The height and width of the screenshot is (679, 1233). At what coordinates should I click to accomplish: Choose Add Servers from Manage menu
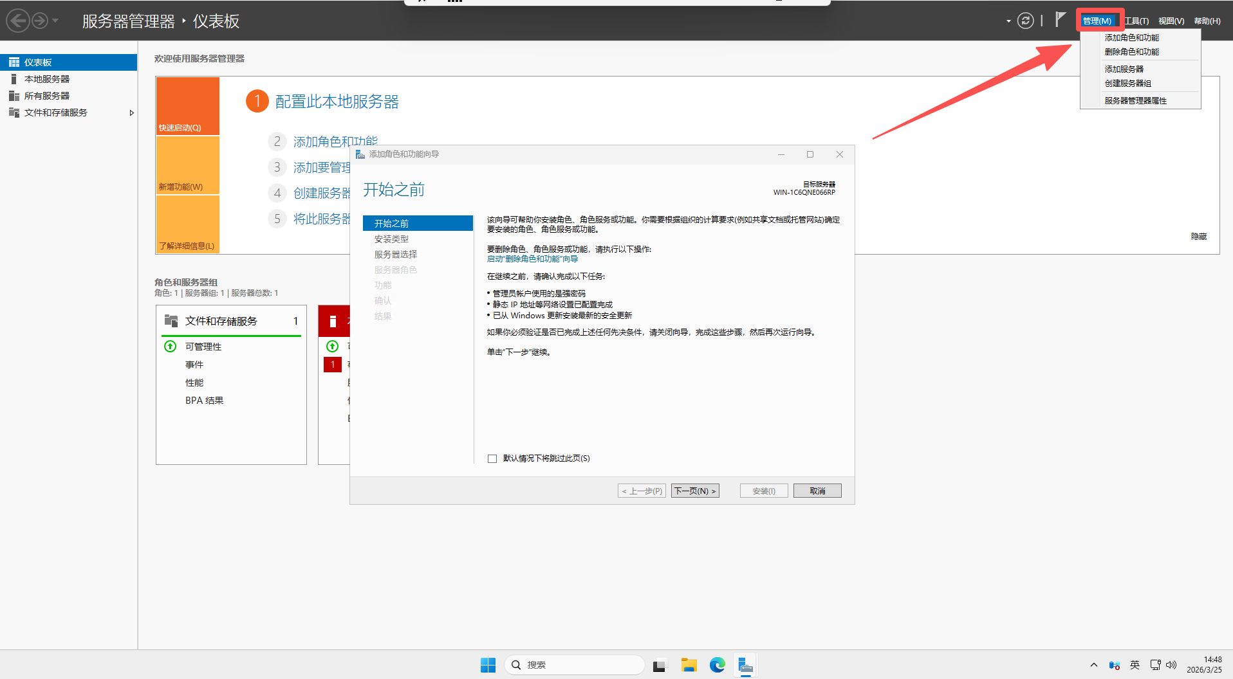(1124, 69)
